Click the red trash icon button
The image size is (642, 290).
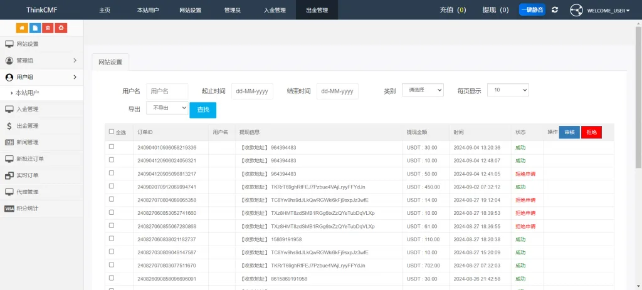(x=48, y=28)
